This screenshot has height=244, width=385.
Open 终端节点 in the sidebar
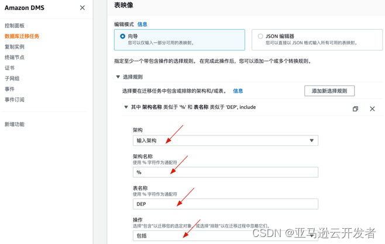click(x=15, y=57)
